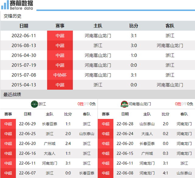The image size is (195, 178).
Task: Click 0胜0平0负 record for 河南嵩山龙门
Action: coord(184,104)
